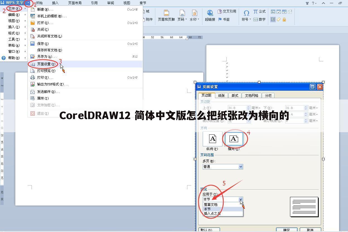Click the 保存所有文档 menu entry
The height and width of the screenshot is (232, 348).
coord(85,50)
